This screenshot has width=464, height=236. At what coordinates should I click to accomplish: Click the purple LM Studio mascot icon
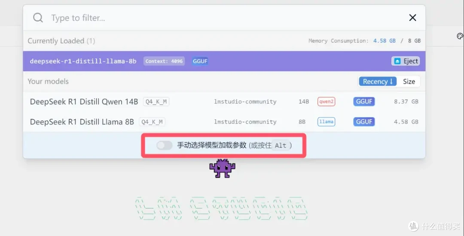[222, 168]
